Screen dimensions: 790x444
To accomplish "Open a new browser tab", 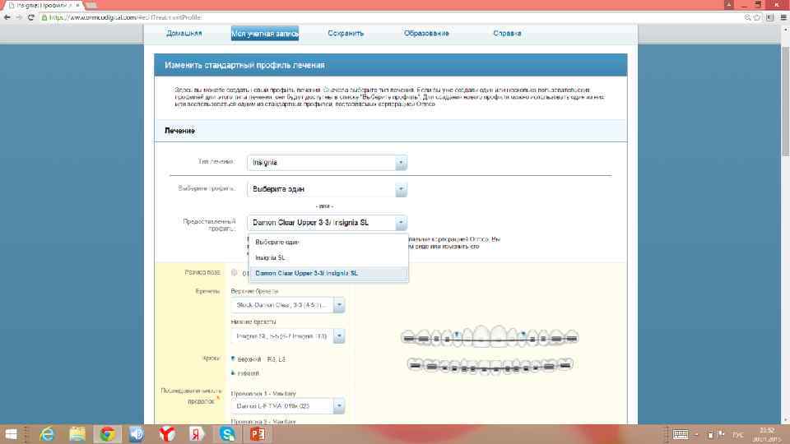I will (91, 5).
